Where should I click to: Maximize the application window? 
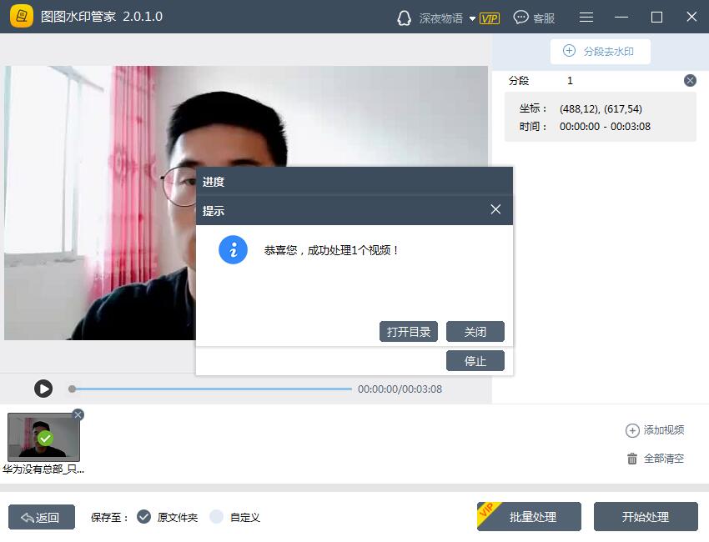(656, 18)
